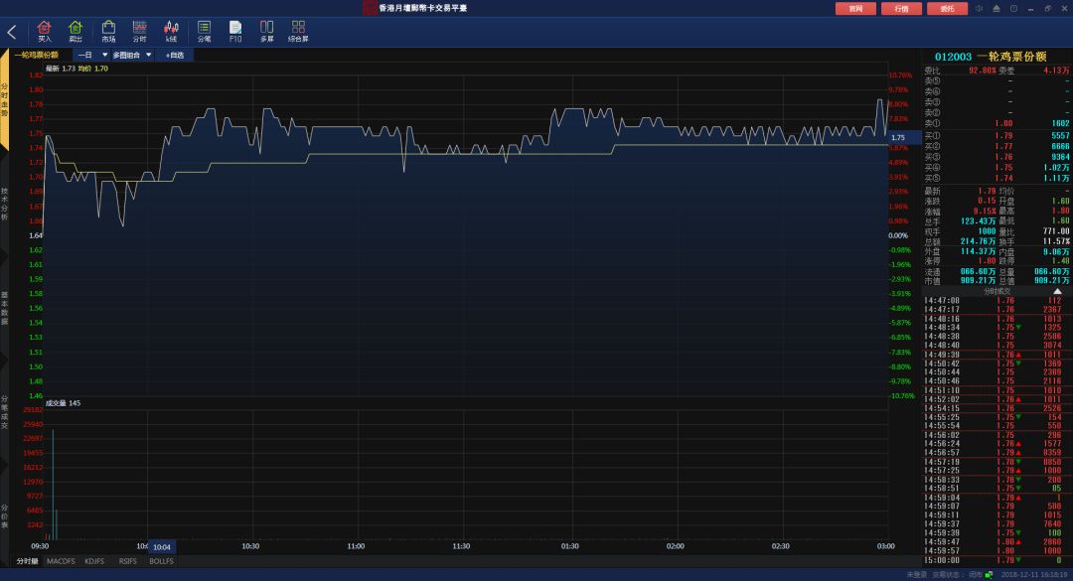Click the 1.64 baseline price on left axis
This screenshot has height=581, width=1073.
[x=36, y=235]
